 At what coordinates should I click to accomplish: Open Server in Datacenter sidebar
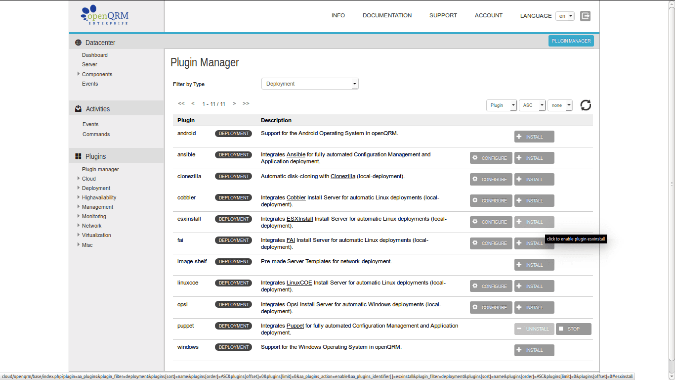(x=89, y=64)
